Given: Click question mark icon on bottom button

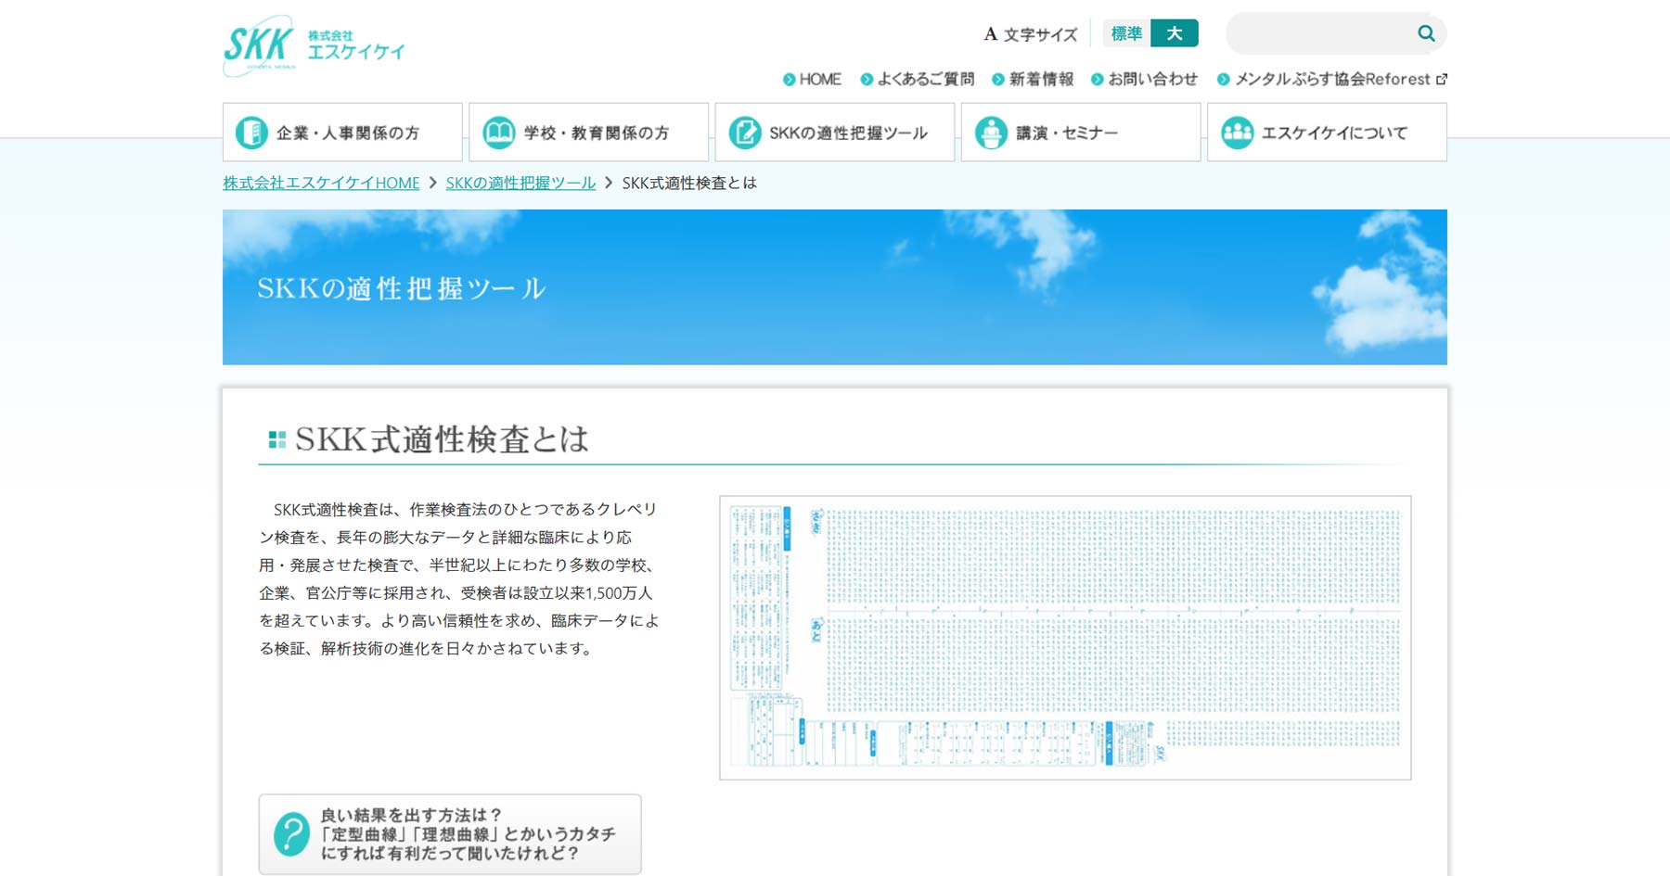Looking at the screenshot, I should pyautogui.click(x=291, y=834).
